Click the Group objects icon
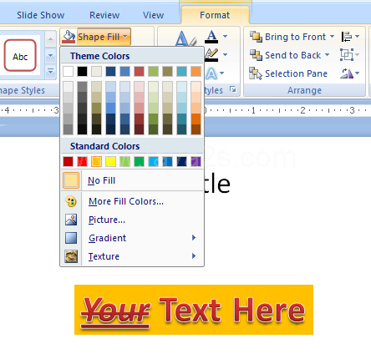Image resolution: width=371 pixels, height=364 pixels. click(x=347, y=55)
